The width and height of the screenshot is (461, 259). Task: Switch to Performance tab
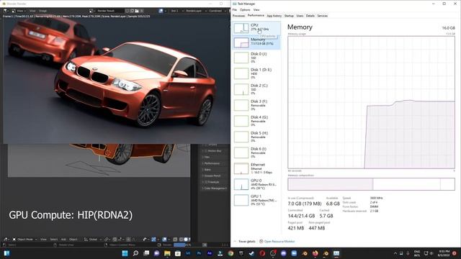click(x=256, y=16)
